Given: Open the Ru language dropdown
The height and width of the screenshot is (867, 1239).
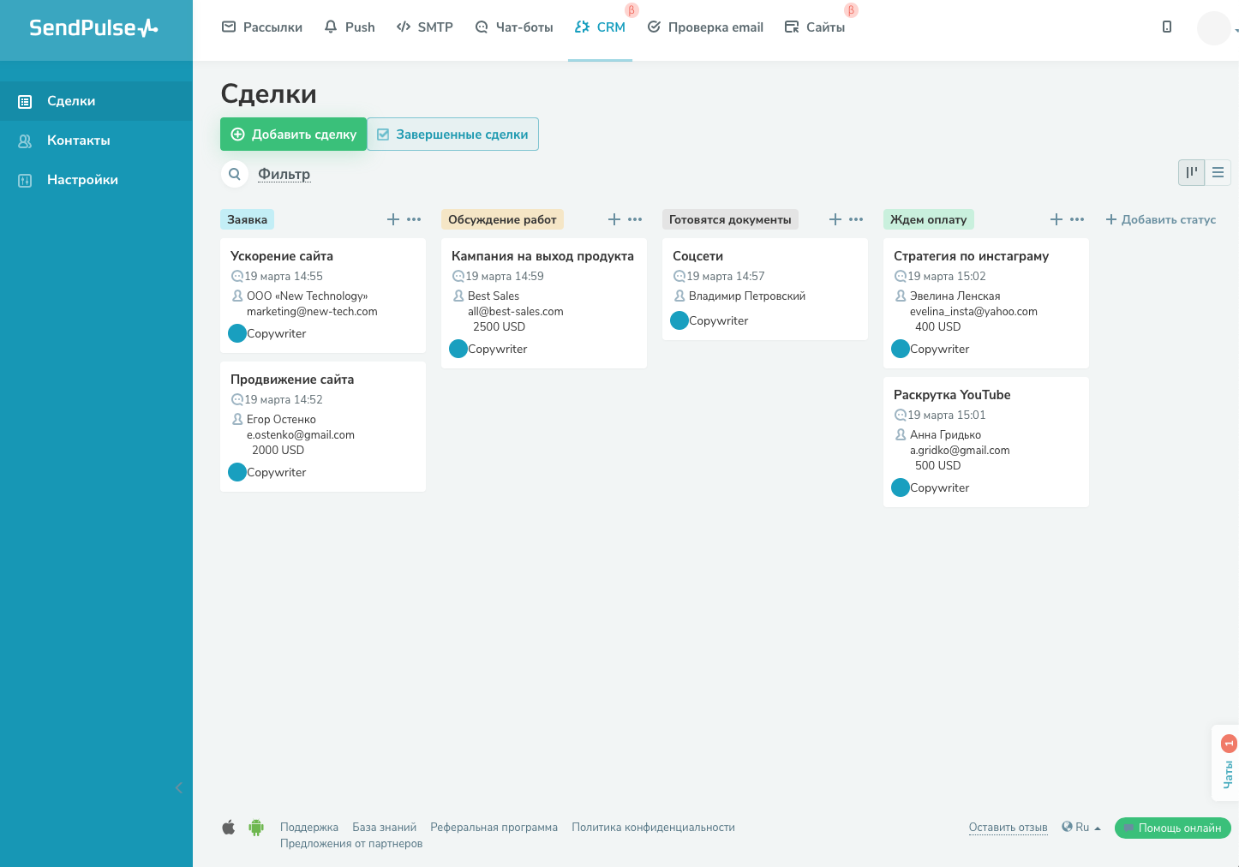Looking at the screenshot, I should pos(1081,826).
